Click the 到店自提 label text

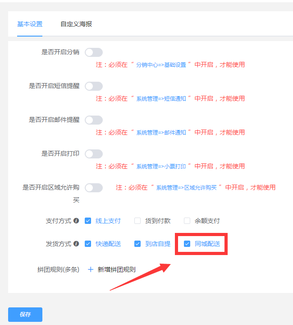click(158, 244)
